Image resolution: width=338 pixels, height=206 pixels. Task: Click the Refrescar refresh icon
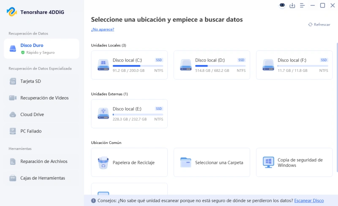[x=310, y=24]
